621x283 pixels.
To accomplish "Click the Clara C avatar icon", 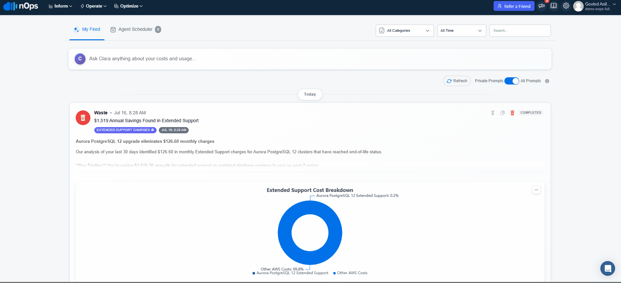I will 80,59.
